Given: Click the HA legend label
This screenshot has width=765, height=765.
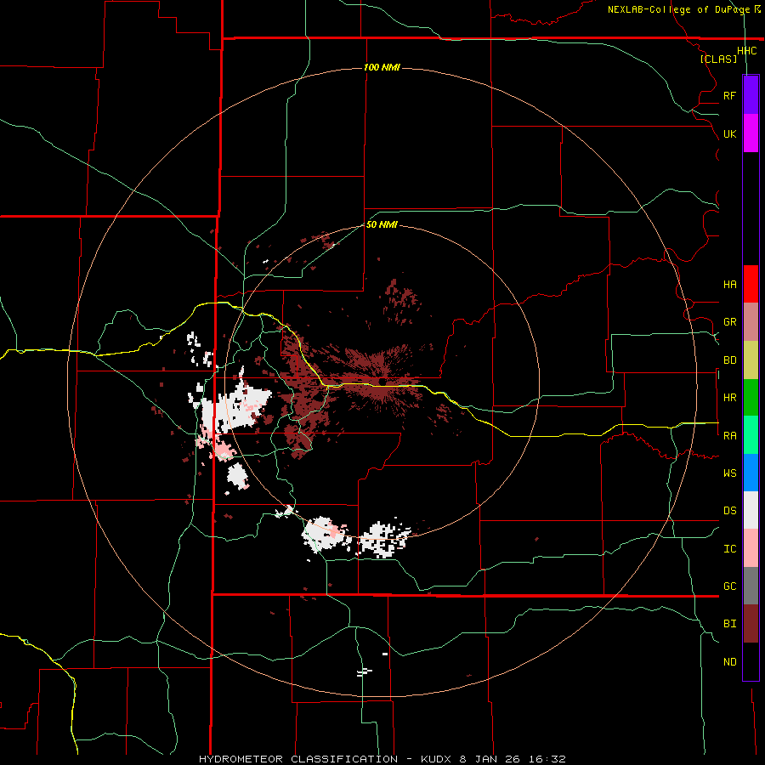Looking at the screenshot, I should [729, 284].
